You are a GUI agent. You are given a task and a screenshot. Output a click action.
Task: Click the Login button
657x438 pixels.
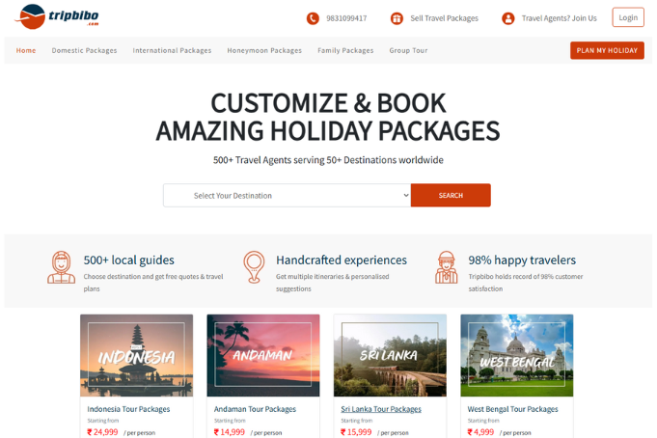628,17
